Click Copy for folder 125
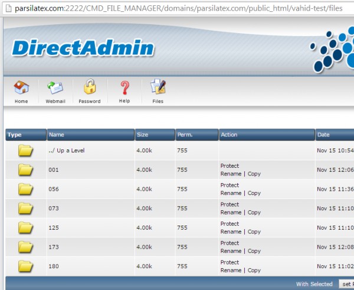Image resolution: width=354 pixels, height=290 pixels. click(x=254, y=232)
